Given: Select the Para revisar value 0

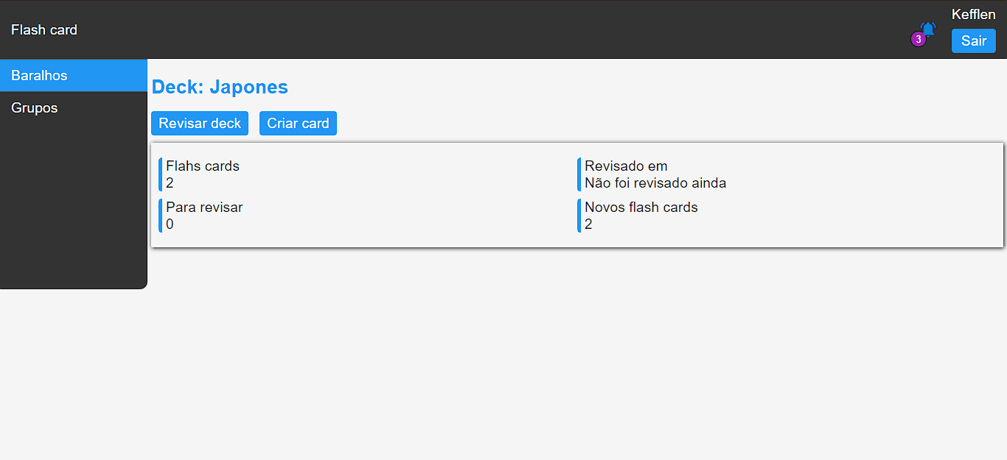Looking at the screenshot, I should point(170,224).
